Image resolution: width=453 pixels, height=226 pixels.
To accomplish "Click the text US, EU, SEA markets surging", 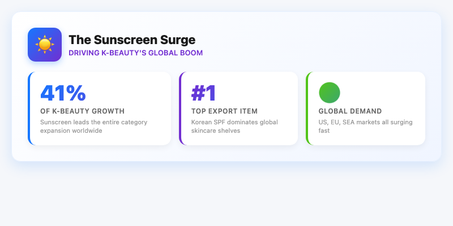I will coord(365,122).
